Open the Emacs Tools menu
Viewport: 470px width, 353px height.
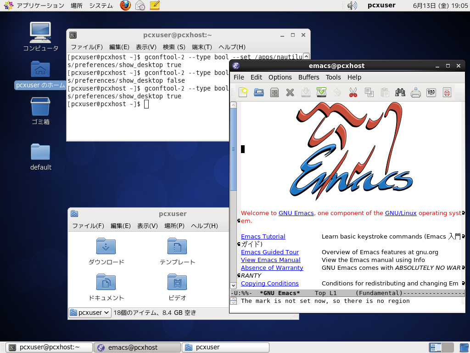333,77
